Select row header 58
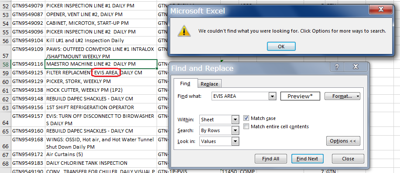 (x=5, y=64)
